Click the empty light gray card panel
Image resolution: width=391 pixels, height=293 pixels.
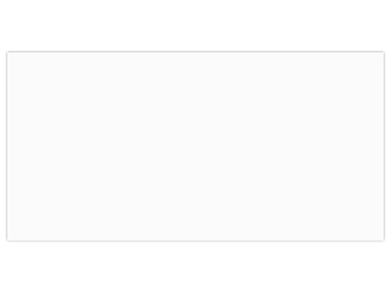coord(195,146)
